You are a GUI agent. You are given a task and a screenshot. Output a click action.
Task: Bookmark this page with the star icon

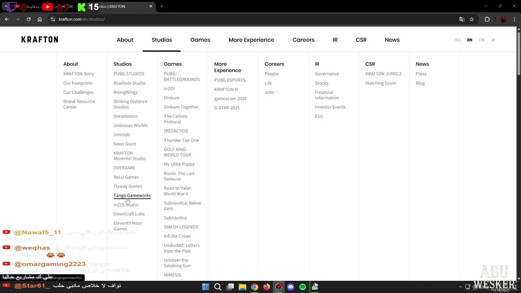tap(472, 19)
